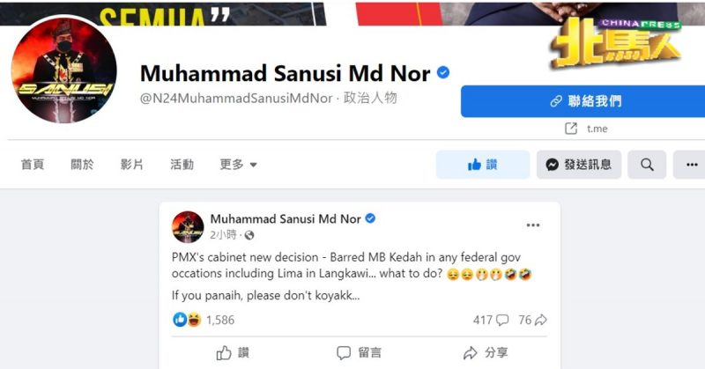Click the 分享 share button on the post
Screen dimensions: 705x369
pos(486,353)
